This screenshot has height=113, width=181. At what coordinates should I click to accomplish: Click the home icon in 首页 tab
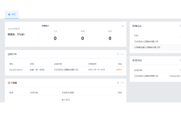[x=9, y=15]
